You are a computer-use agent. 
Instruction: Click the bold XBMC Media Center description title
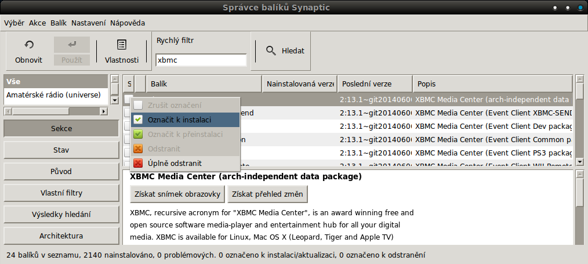tap(246, 176)
